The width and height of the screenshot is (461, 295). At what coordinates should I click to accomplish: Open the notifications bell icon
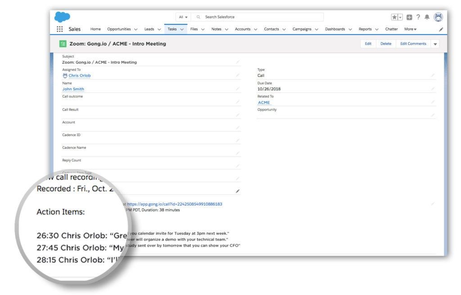coord(427,17)
